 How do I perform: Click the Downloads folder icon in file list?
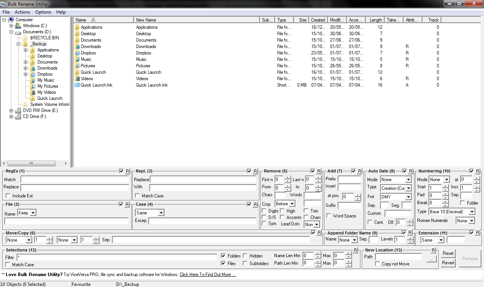coord(77,47)
